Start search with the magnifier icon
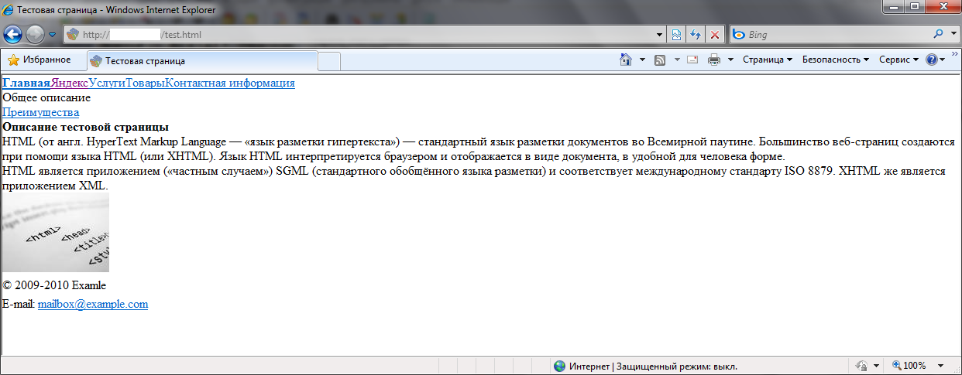962x375 pixels. point(939,35)
